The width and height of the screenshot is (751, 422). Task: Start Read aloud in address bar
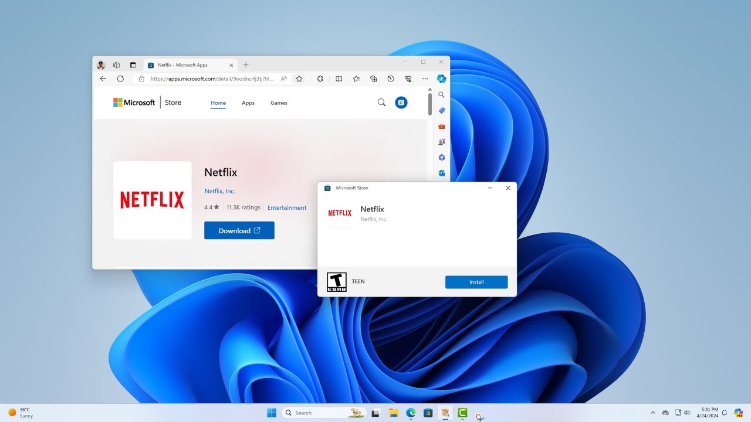click(x=283, y=79)
